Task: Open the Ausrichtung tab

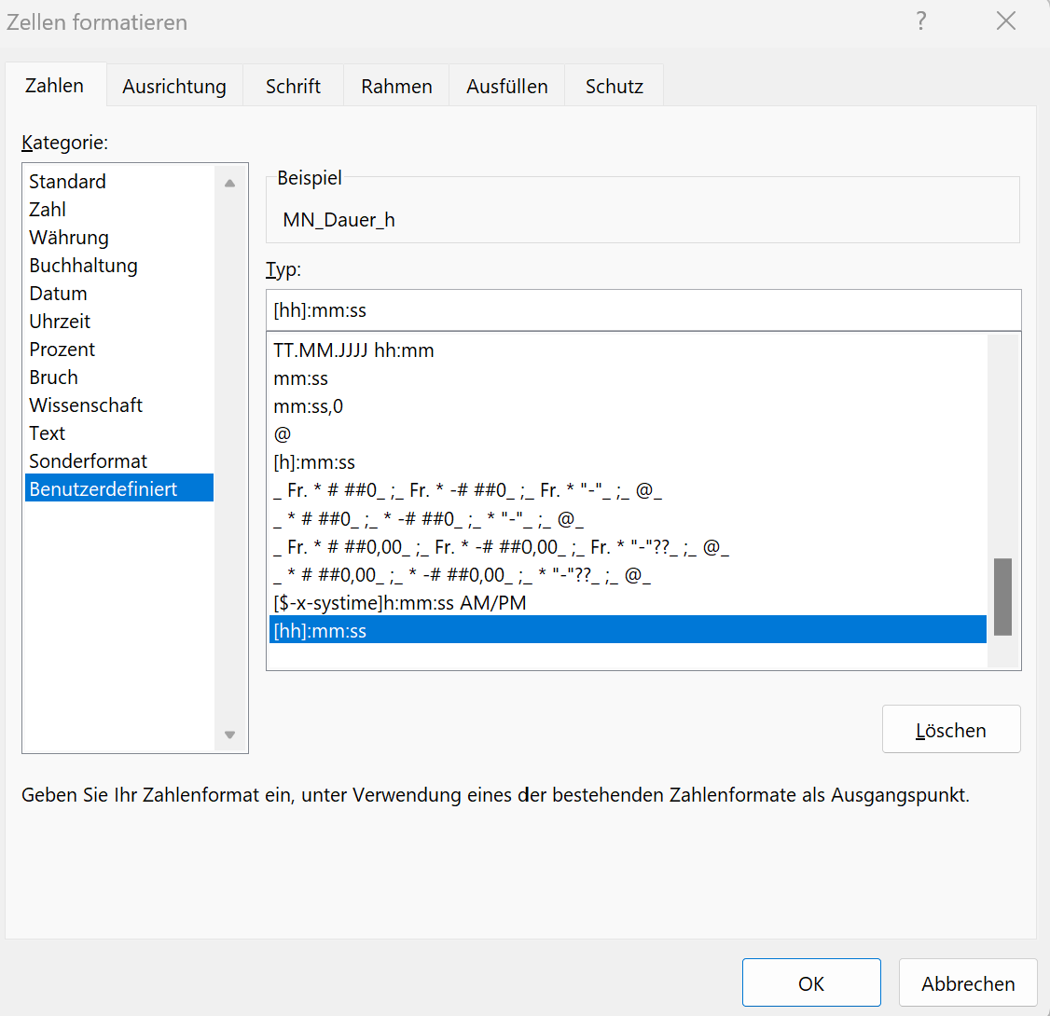Action: (x=174, y=87)
